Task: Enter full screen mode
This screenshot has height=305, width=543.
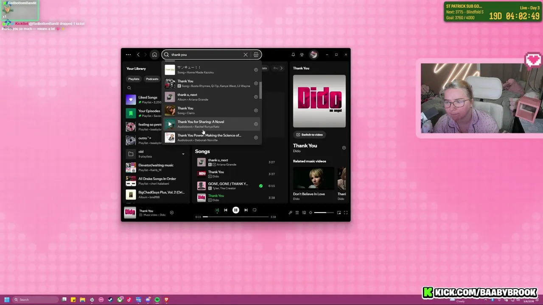Action: point(346,213)
